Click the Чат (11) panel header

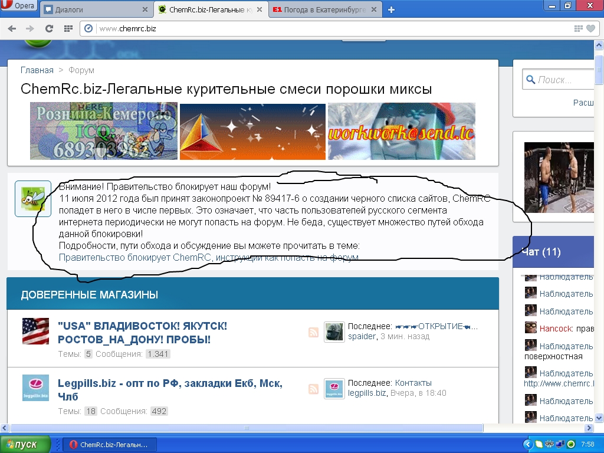coord(553,252)
